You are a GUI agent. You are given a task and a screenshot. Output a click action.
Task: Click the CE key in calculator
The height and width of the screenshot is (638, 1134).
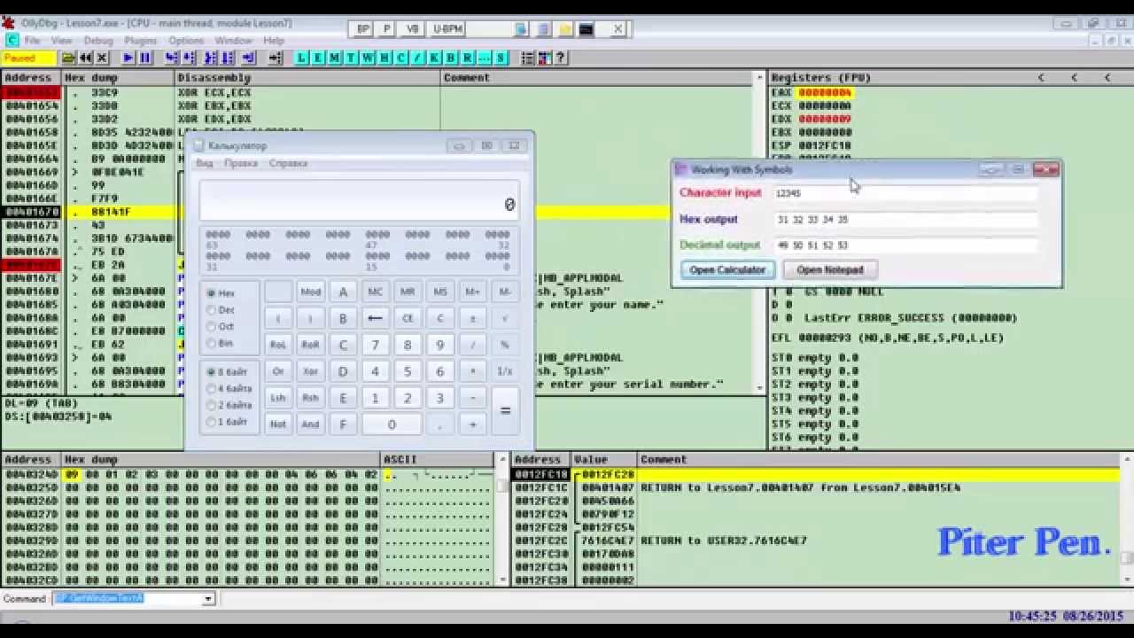pos(408,318)
